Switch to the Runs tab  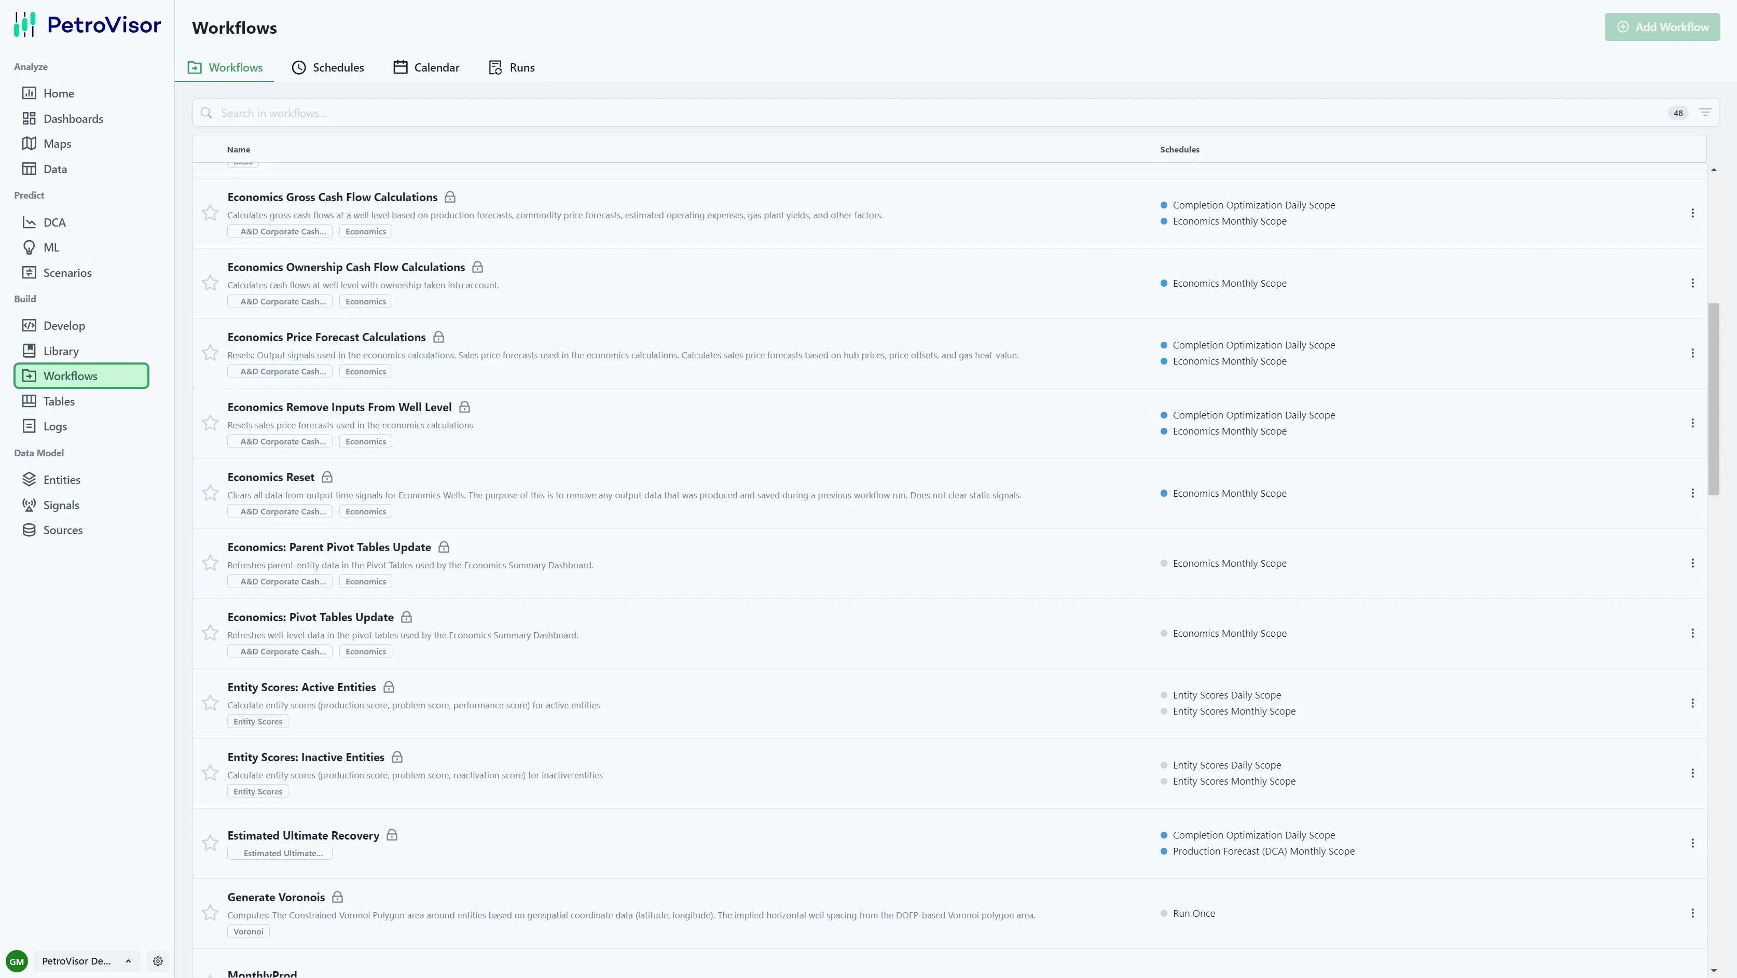(x=512, y=67)
